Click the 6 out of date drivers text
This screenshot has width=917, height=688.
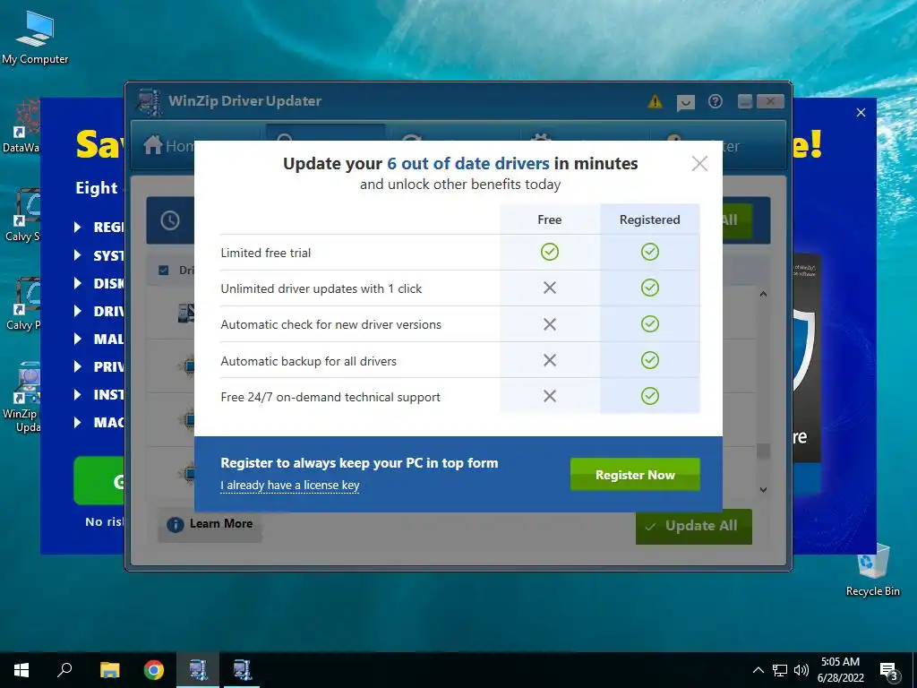pos(468,163)
